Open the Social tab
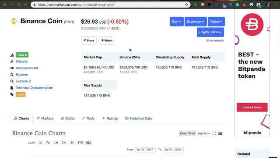Viewport: 280px width, 158px height. tap(67, 118)
